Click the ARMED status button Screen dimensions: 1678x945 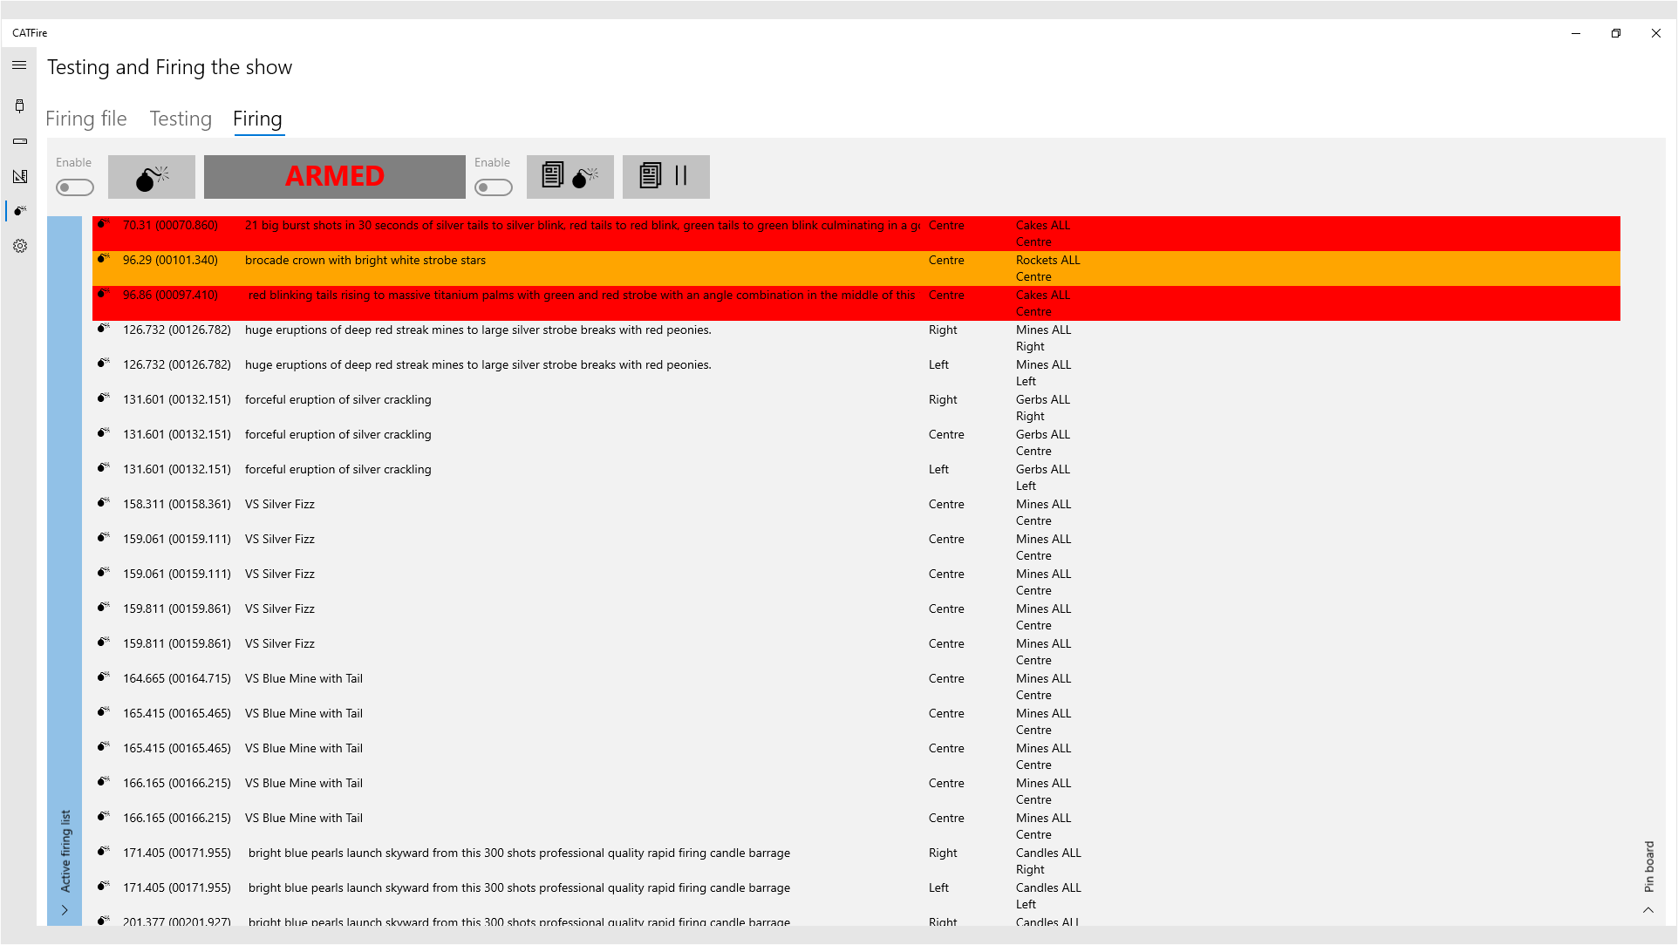pyautogui.click(x=334, y=177)
